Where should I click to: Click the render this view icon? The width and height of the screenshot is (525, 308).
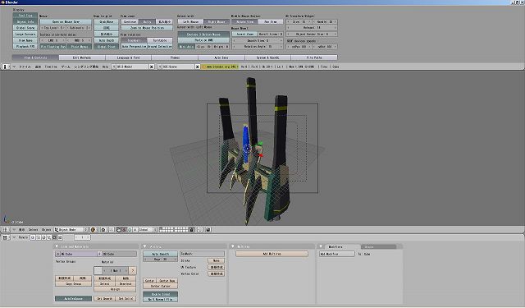pyautogui.click(x=208, y=230)
